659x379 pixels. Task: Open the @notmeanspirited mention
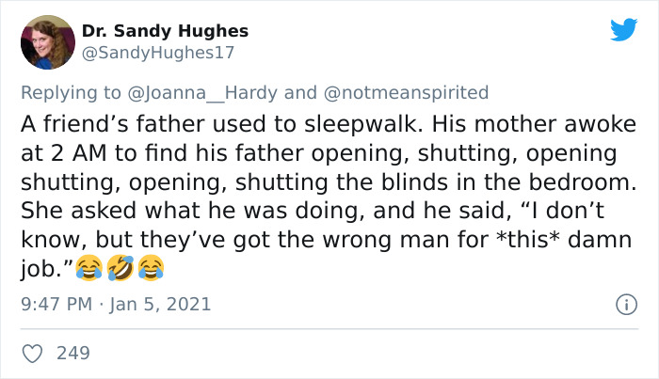tap(406, 93)
